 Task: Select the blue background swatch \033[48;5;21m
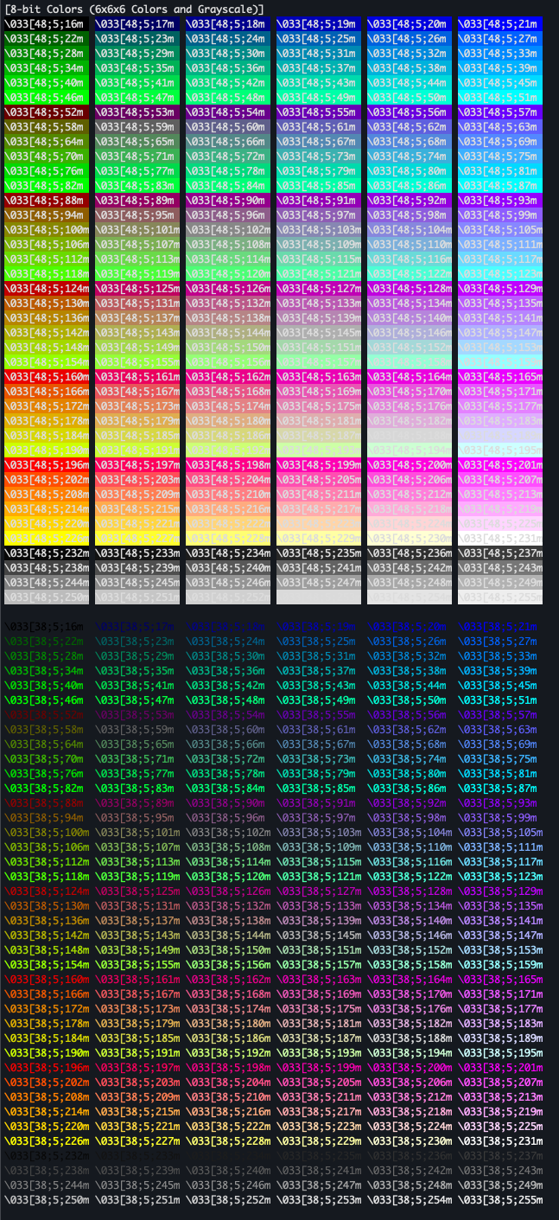click(499, 24)
